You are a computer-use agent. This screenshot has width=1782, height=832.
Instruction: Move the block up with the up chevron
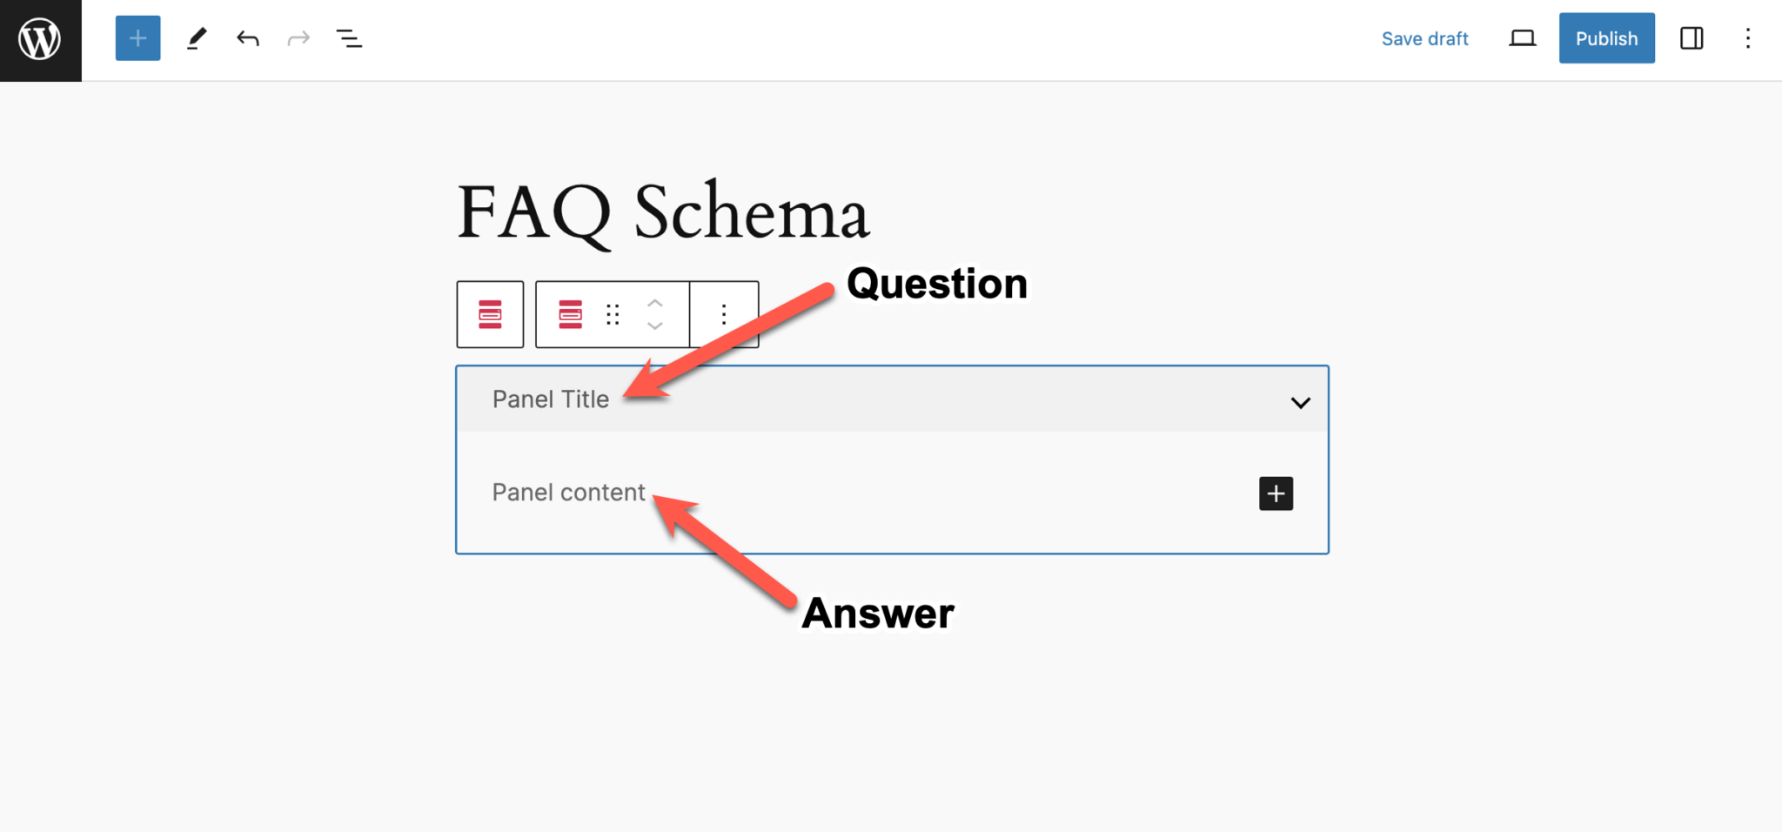pyautogui.click(x=654, y=304)
